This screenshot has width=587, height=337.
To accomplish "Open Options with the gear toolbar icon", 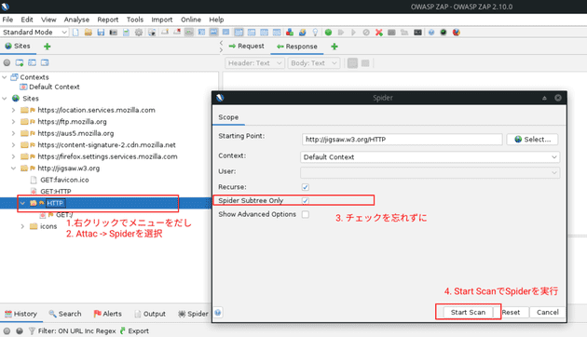I will click(x=139, y=33).
